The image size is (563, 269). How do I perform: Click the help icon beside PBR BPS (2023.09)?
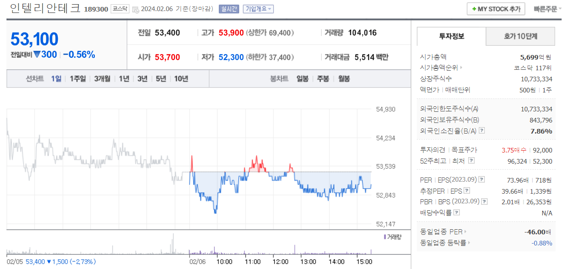pyautogui.click(x=484, y=202)
